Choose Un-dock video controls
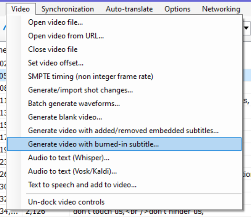The height and width of the screenshot is (217, 251). (66, 202)
